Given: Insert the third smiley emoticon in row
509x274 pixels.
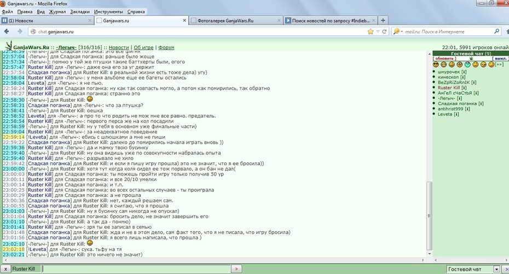Looking at the screenshot, I should [452, 65].
